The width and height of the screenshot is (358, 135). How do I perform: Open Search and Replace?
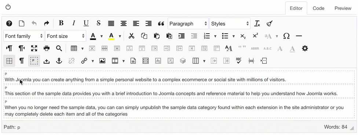tap(59, 48)
